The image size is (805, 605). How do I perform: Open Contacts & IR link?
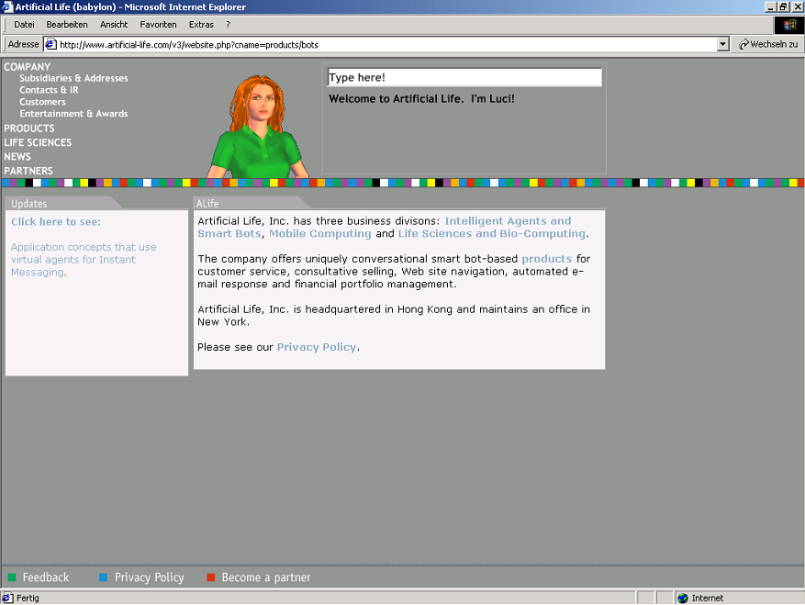tap(49, 90)
